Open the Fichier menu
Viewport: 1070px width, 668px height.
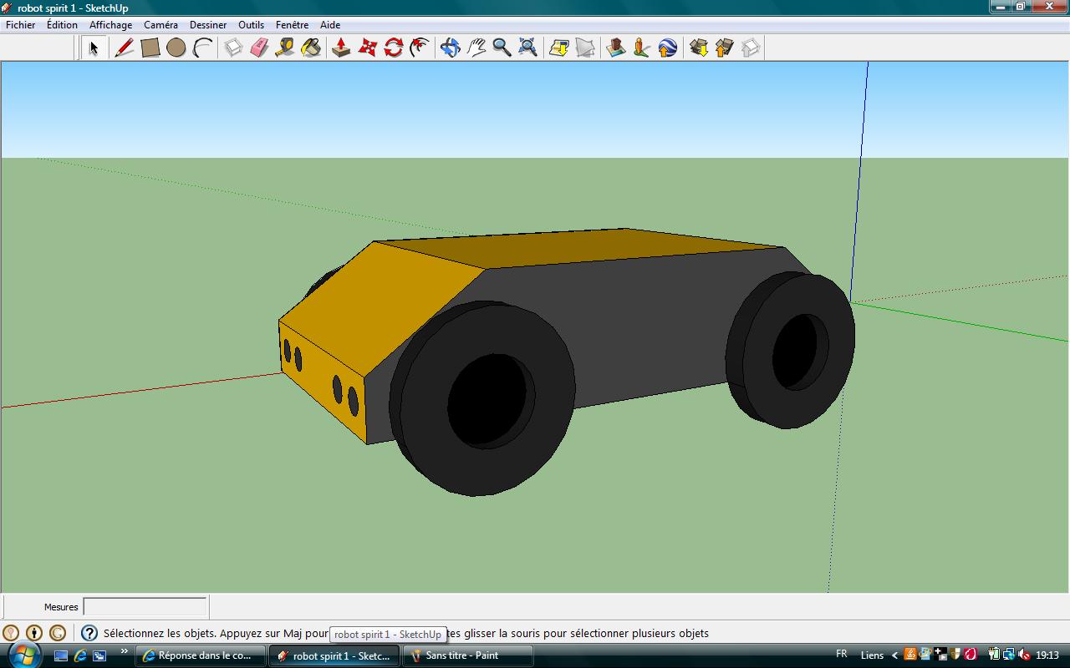(x=21, y=25)
